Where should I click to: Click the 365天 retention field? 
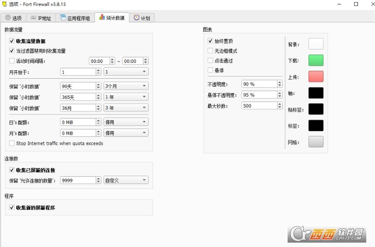coord(78,97)
